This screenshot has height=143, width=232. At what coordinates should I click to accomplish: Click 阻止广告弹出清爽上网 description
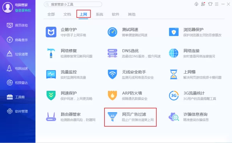point(138,120)
